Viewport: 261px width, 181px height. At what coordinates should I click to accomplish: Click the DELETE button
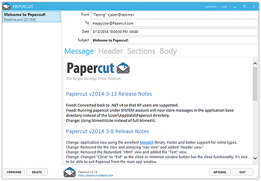click(37, 172)
